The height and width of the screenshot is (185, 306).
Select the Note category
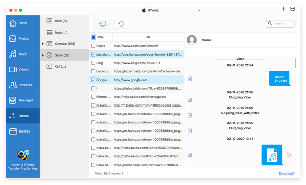point(64,32)
